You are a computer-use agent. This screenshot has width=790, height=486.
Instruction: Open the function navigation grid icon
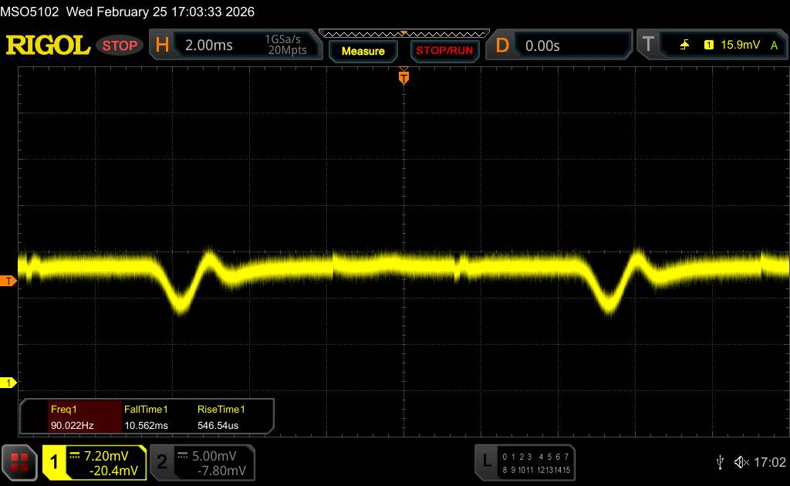[19, 461]
